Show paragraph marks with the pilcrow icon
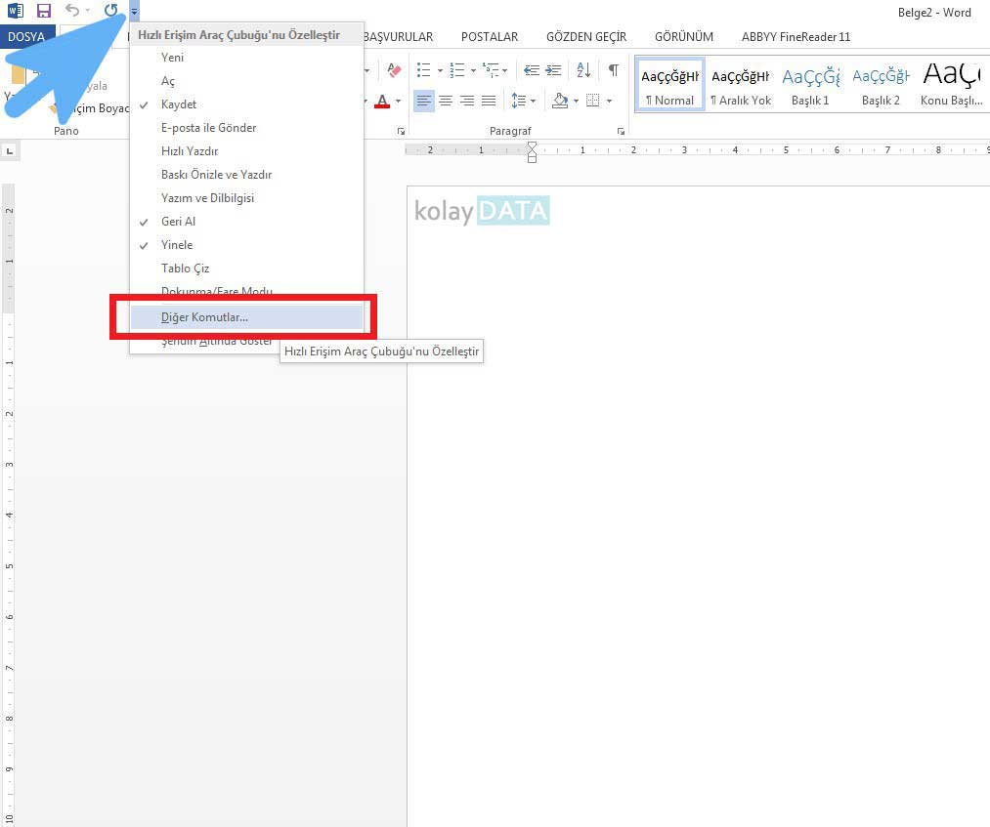Image resolution: width=990 pixels, height=827 pixels. coord(614,70)
